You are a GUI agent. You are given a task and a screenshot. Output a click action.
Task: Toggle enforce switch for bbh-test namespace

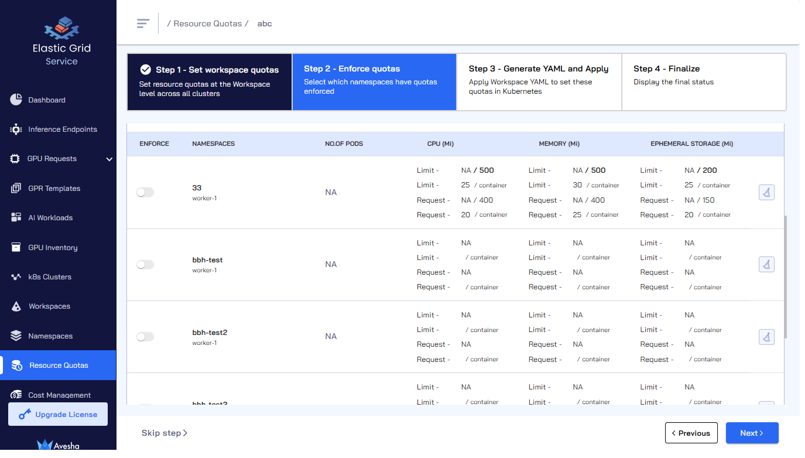pos(145,265)
